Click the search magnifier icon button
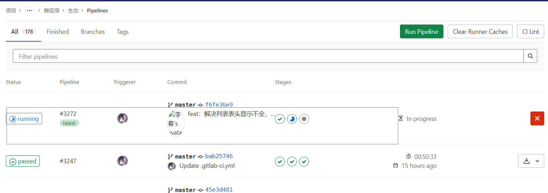The width and height of the screenshot is (548, 193). pyautogui.click(x=530, y=56)
